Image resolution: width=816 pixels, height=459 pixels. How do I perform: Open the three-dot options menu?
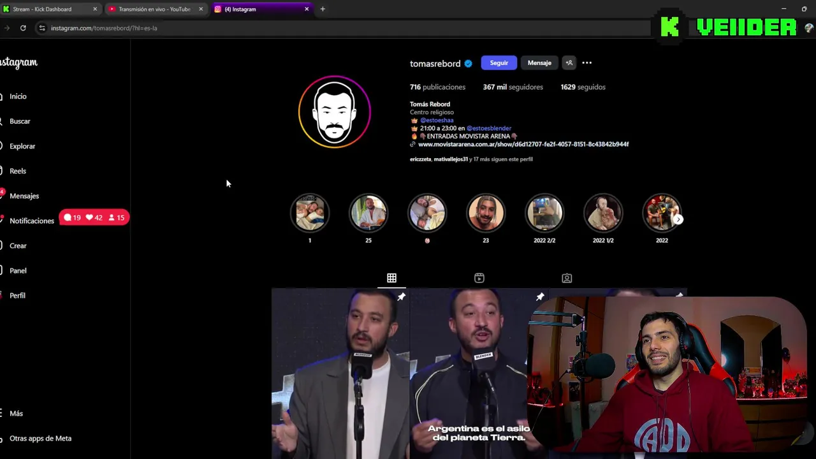(586, 62)
